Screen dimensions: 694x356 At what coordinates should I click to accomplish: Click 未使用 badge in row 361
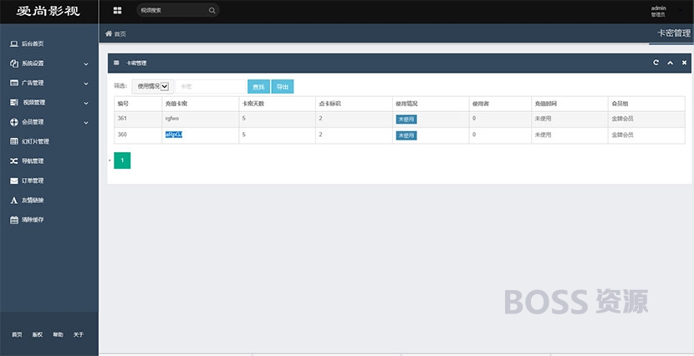[406, 120]
